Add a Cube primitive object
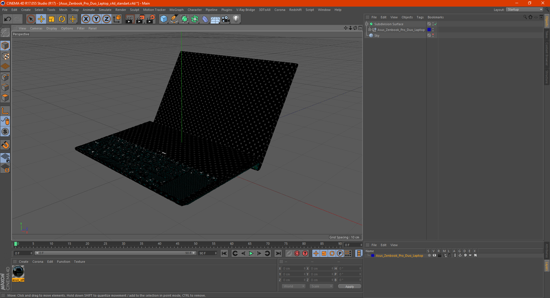Screen dimensions: 550x298 tap(164, 19)
